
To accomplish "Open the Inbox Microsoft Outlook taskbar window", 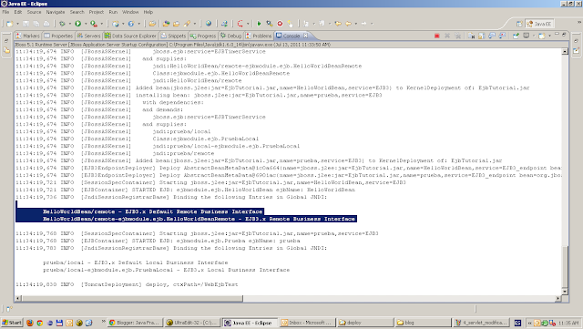I will pos(307,323).
